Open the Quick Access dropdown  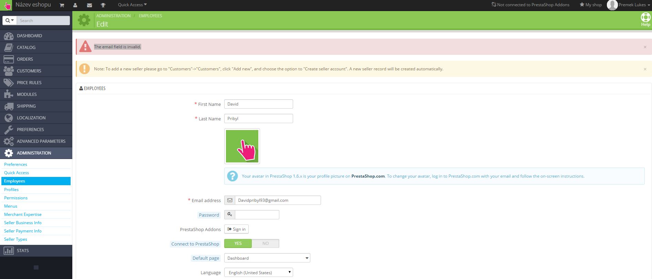coord(132,5)
